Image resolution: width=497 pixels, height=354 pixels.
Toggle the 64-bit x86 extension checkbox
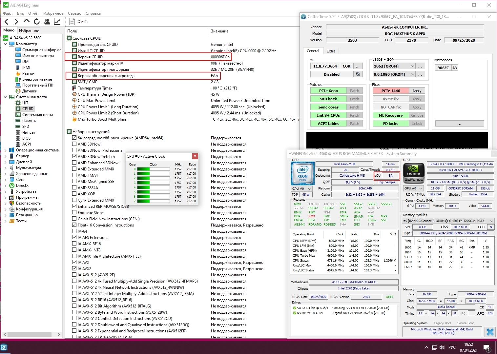point(74,138)
